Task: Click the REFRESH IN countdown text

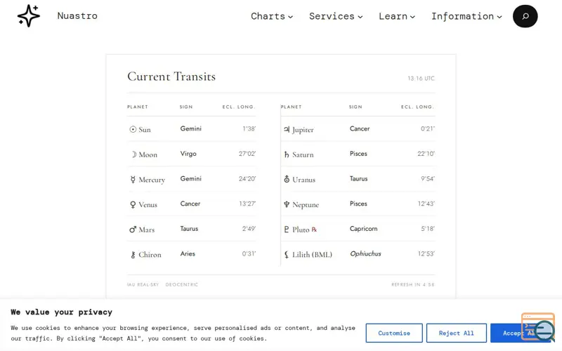Action: point(413,284)
